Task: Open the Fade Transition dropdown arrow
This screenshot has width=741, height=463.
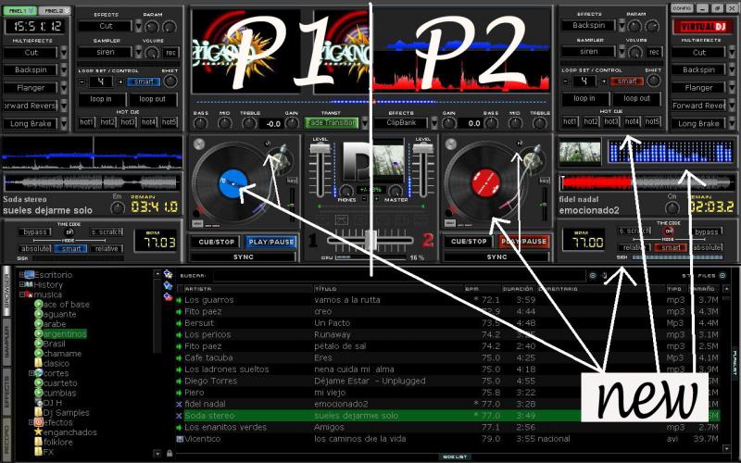Action: point(364,123)
